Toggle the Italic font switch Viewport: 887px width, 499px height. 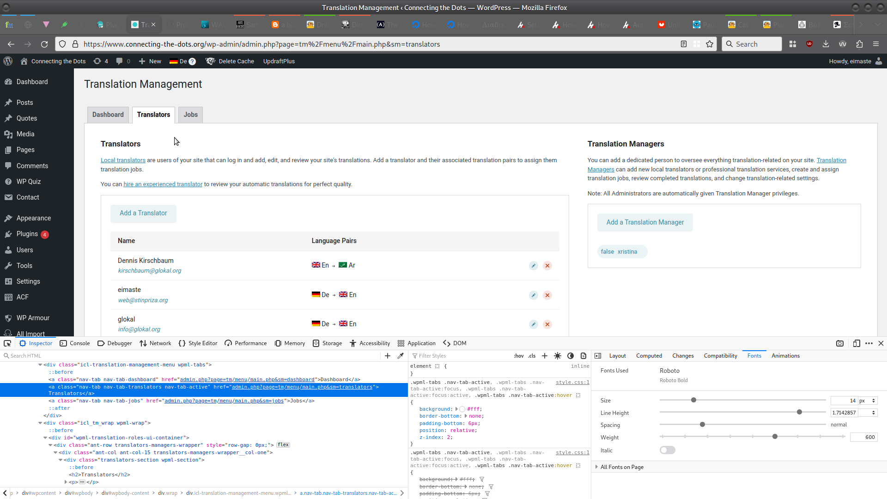pyautogui.click(x=667, y=450)
